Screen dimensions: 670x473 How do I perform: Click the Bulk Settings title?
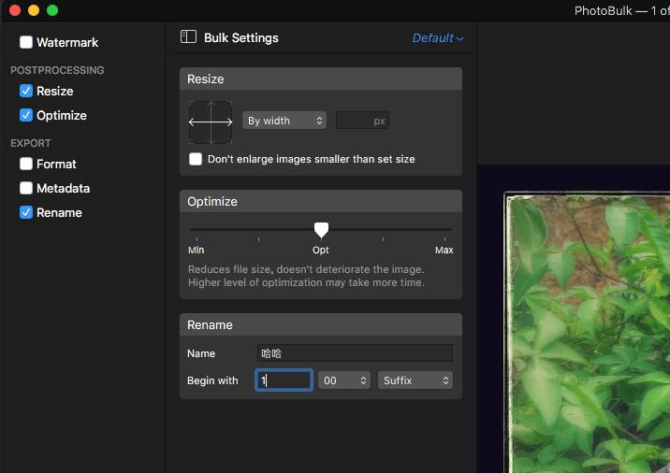click(x=241, y=38)
